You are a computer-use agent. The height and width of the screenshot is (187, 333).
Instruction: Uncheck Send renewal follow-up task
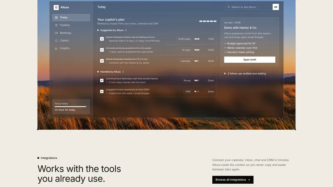102,39
